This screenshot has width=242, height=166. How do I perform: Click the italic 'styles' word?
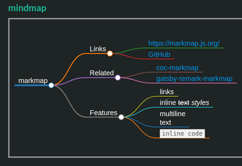pos(200,103)
